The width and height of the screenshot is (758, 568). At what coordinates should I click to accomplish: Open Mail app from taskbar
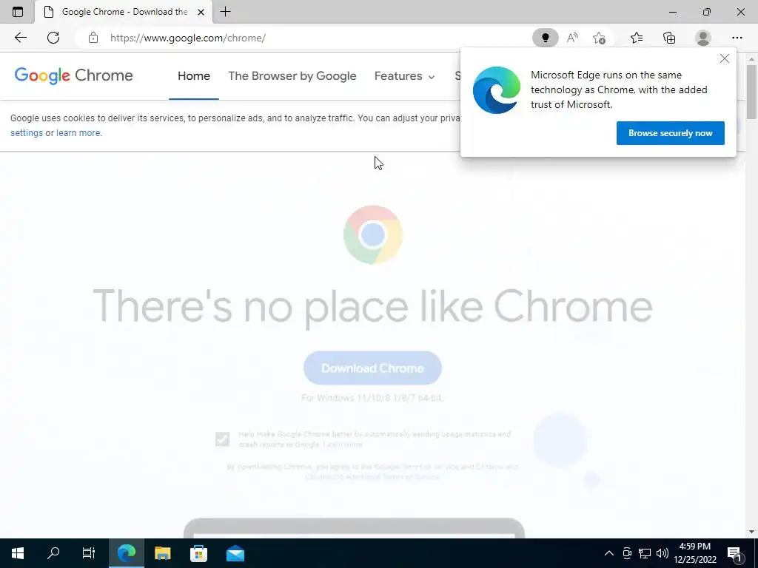coord(235,553)
